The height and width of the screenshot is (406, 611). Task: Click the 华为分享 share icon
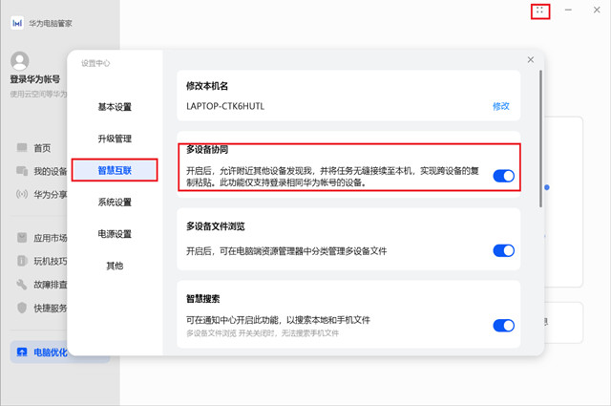click(22, 194)
